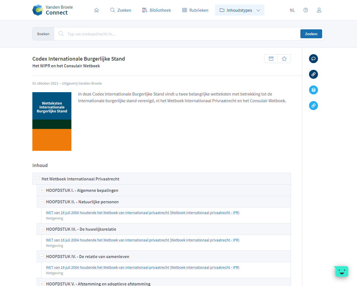Screen dimensions: 357x286
Task: Open the Rubrieken menu item
Action: tap(195, 10)
